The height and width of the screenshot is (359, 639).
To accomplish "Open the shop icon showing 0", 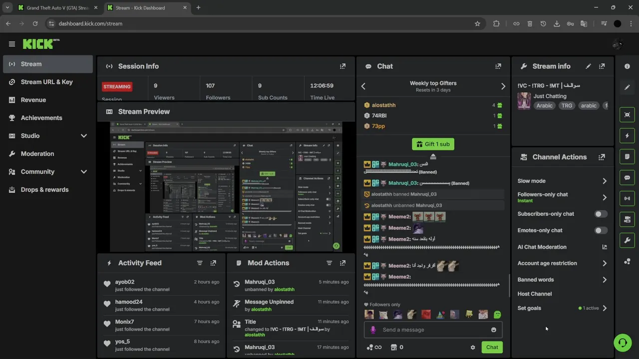I will pos(397,348).
